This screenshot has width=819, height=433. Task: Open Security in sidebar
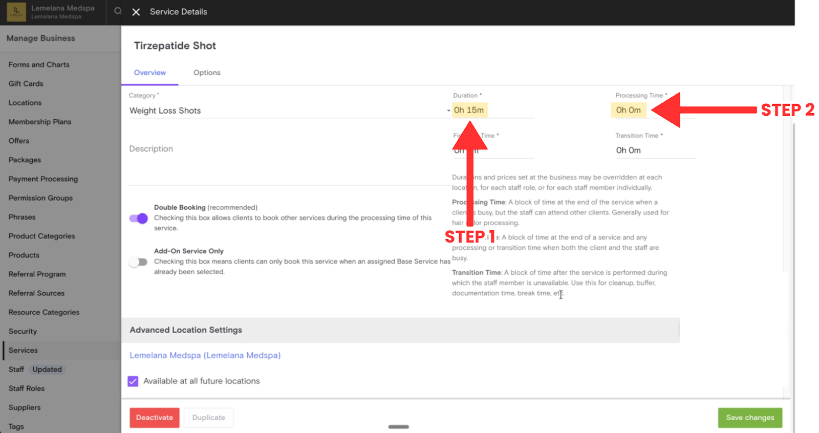point(23,331)
